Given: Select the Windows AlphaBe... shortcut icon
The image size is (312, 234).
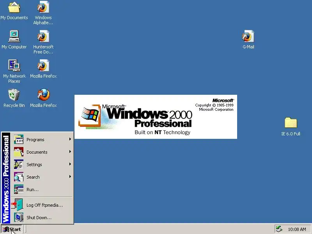Looking at the screenshot, I should click(x=43, y=7).
